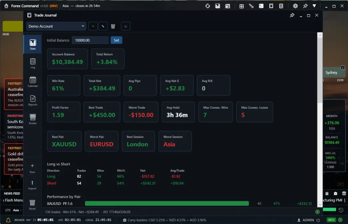The width and height of the screenshot is (348, 224).
Task: Switch to the Stats tab in sidebar
Action: point(33,44)
